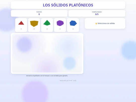Click the 'Arrastra el poliedro' instruction text
The height and width of the screenshot is (102, 136).
coord(47,76)
